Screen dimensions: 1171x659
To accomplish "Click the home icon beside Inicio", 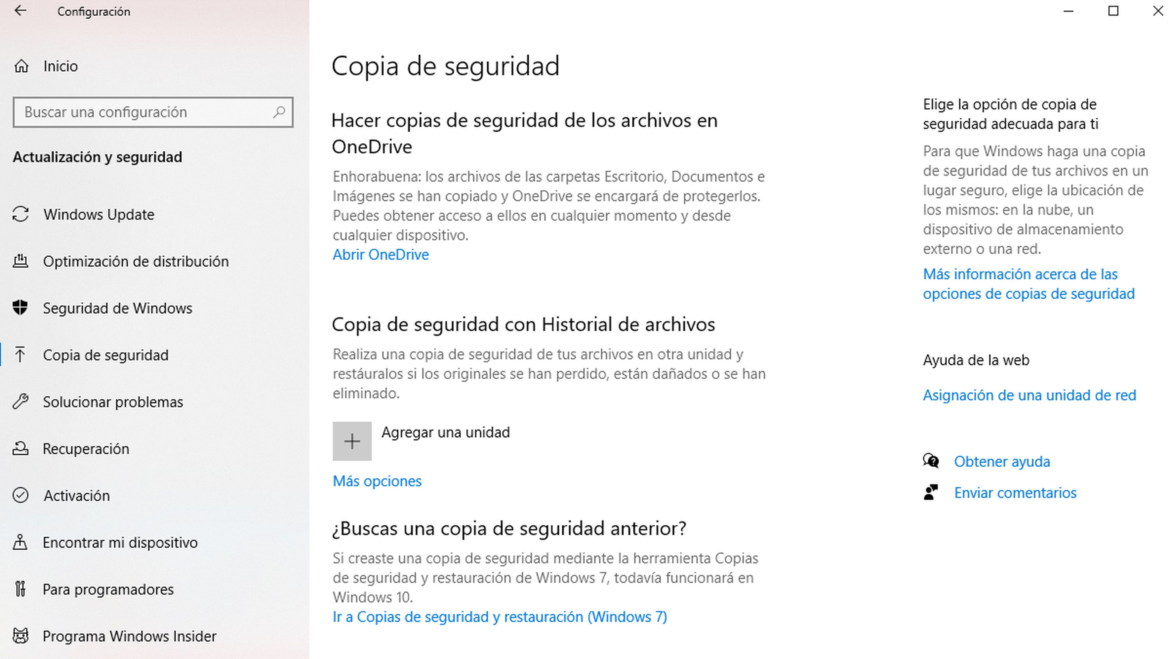I will [x=21, y=67].
